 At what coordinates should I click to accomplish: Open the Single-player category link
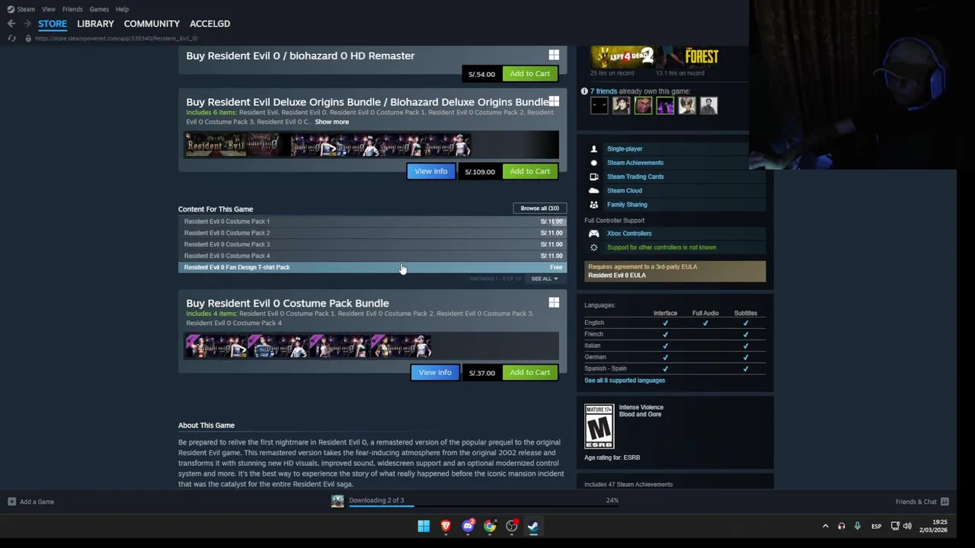coord(625,149)
